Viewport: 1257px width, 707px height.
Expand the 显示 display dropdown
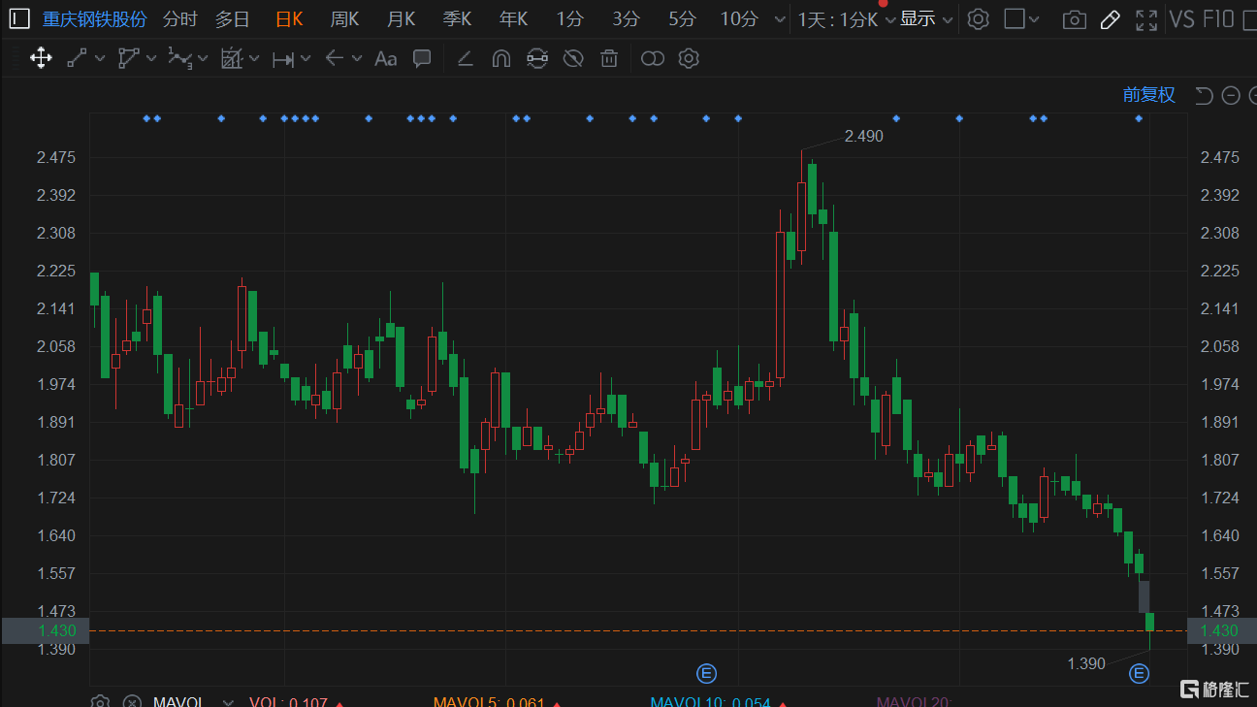point(926,19)
